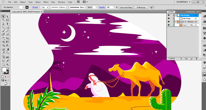Select the Lasso tool

coord(7,20)
